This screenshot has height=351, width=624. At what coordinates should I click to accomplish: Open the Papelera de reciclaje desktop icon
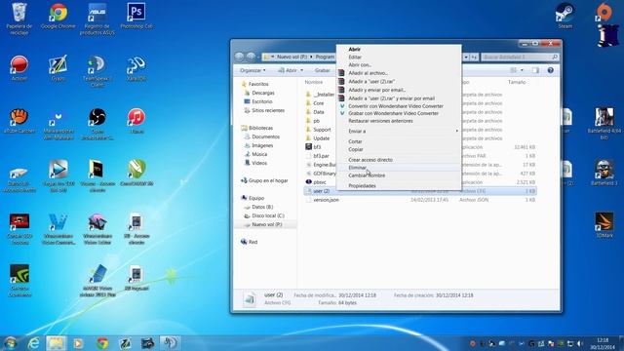(x=19, y=19)
